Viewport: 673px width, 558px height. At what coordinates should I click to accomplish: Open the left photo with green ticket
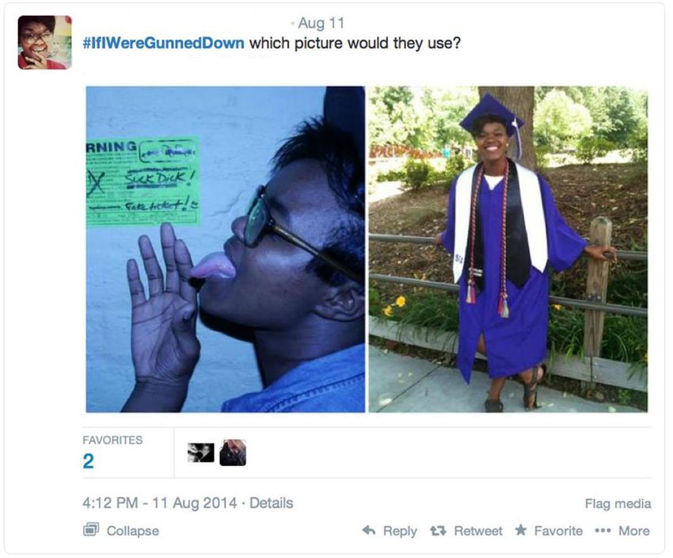pos(226,249)
